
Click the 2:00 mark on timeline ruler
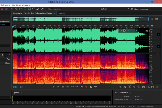75,26
